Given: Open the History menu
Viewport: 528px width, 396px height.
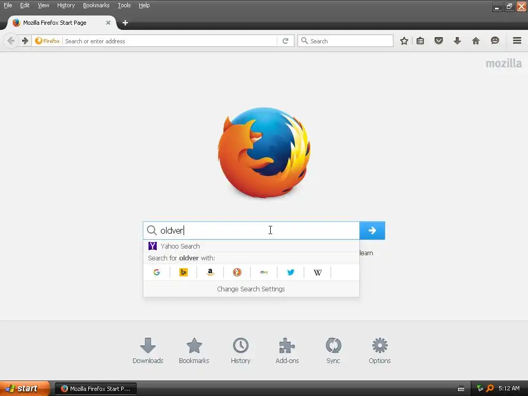Looking at the screenshot, I should pyautogui.click(x=65, y=5).
